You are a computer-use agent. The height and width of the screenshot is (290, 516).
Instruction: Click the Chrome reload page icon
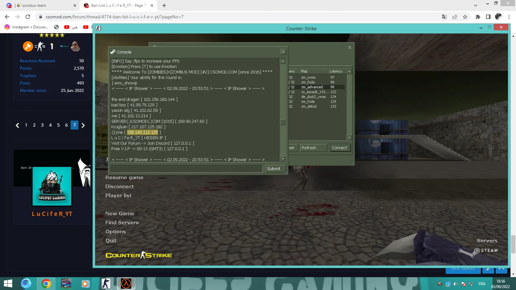point(28,17)
